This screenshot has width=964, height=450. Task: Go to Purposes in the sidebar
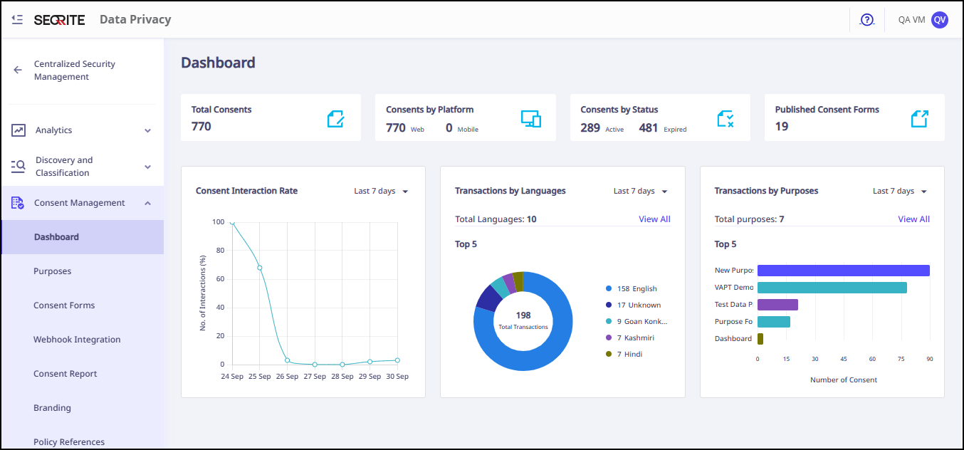[53, 271]
